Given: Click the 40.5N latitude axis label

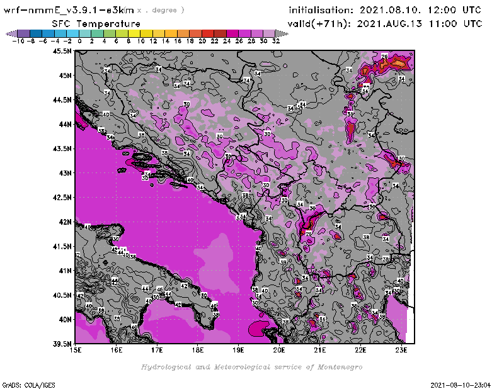Looking at the screenshot, I should point(62,295).
